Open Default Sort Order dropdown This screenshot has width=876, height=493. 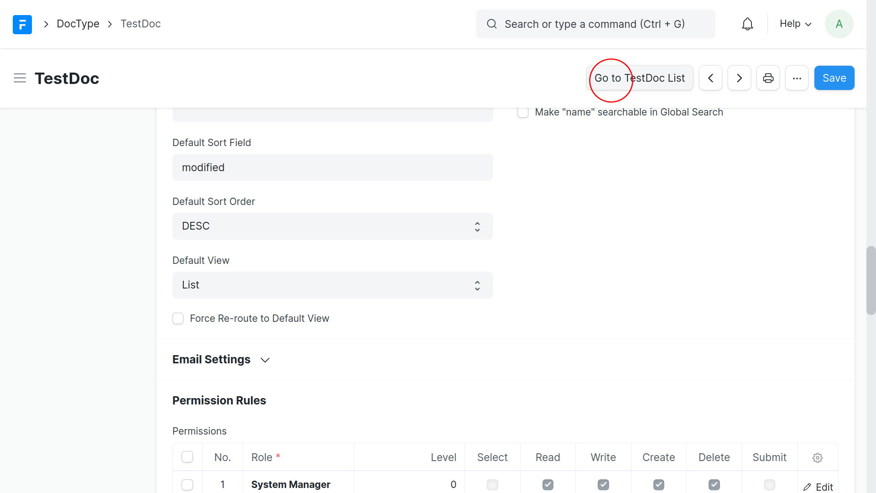tap(333, 226)
